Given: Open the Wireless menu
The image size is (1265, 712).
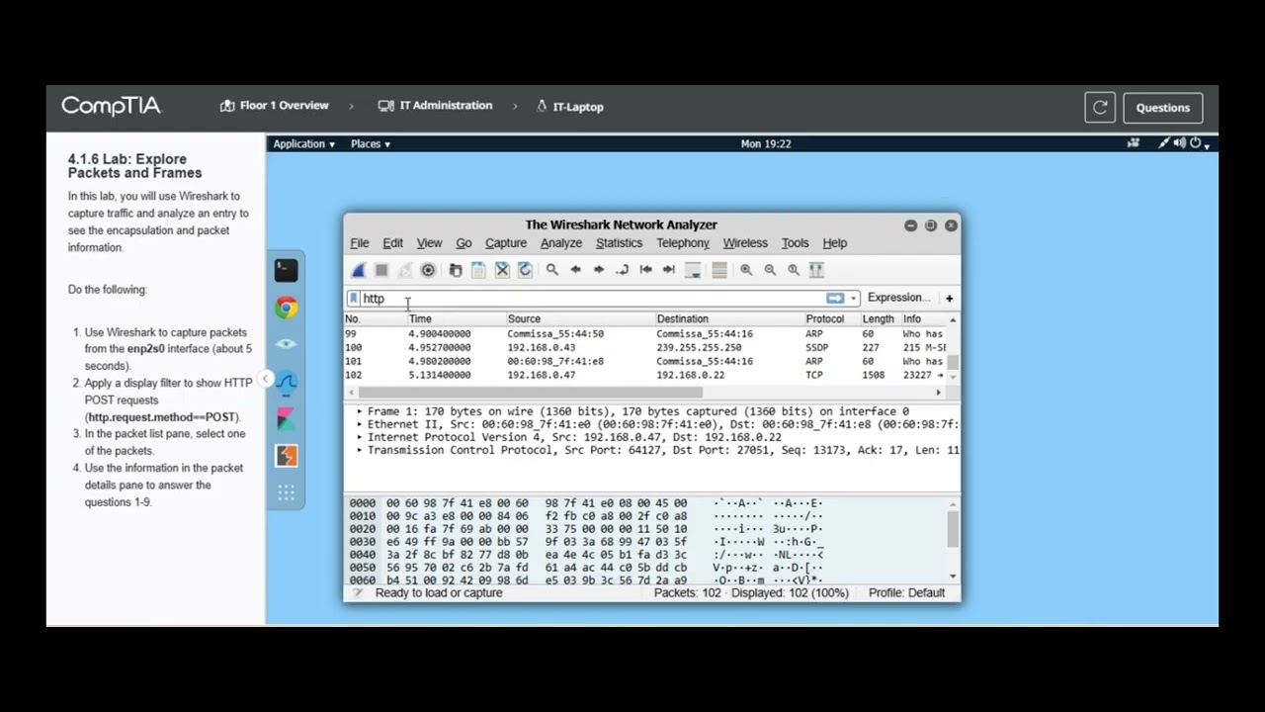Looking at the screenshot, I should [745, 243].
